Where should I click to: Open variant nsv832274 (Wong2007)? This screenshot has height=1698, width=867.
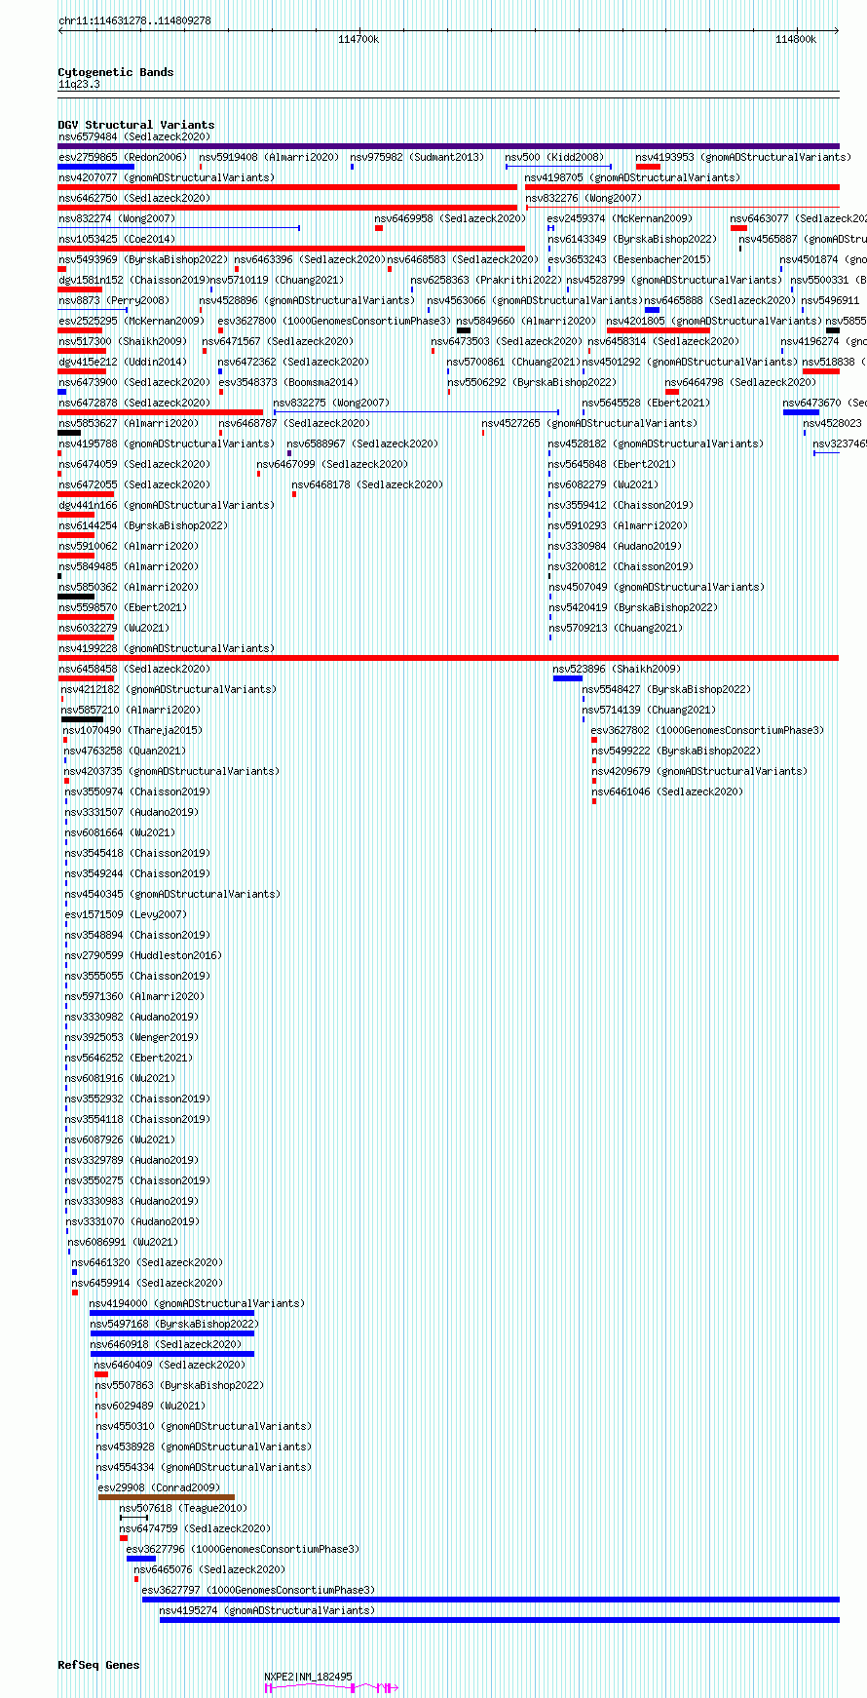pos(117,218)
